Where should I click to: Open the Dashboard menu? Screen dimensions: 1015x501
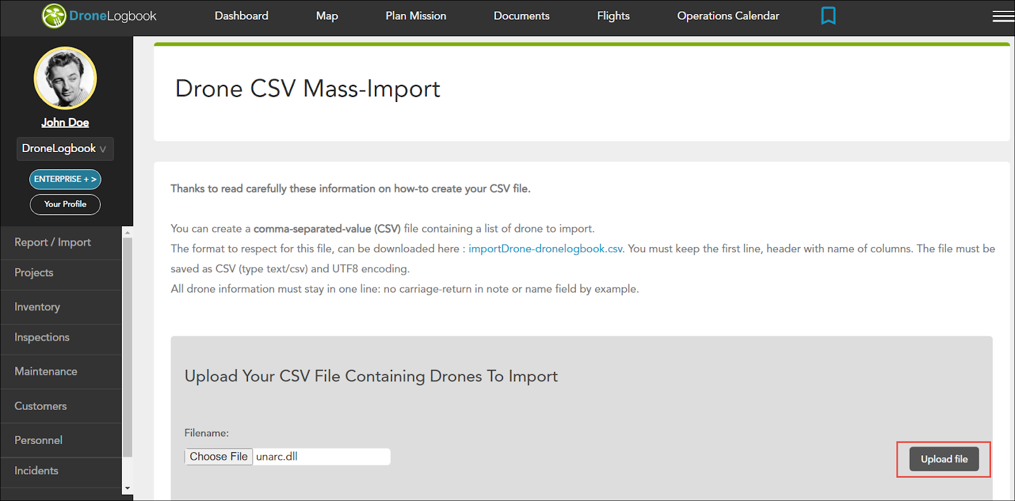[x=242, y=16]
